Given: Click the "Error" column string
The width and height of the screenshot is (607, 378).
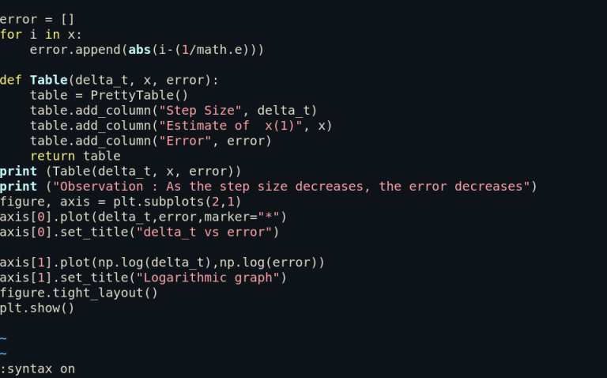Looking at the screenshot, I should click(186, 141).
